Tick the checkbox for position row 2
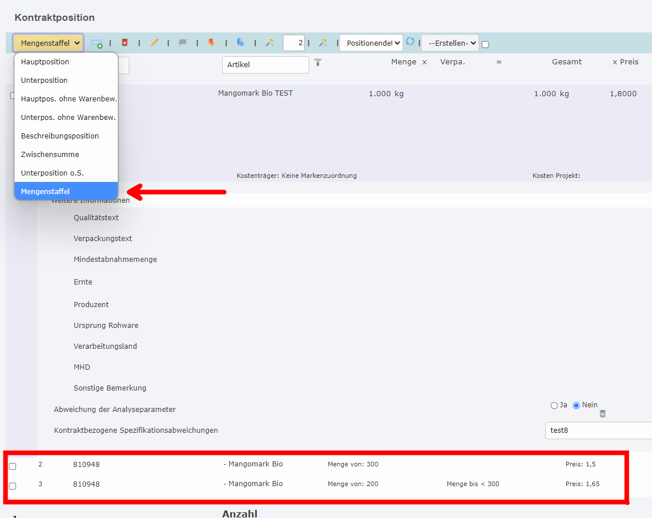 13,466
